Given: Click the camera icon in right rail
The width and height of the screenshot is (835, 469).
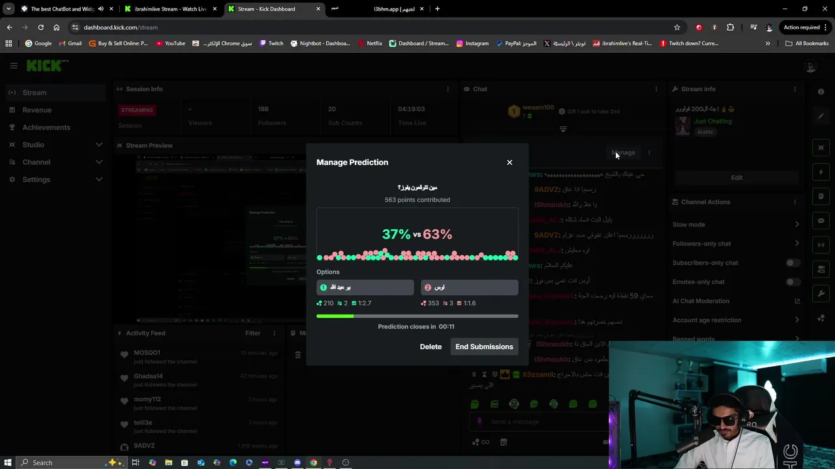Looking at the screenshot, I should (x=821, y=269).
